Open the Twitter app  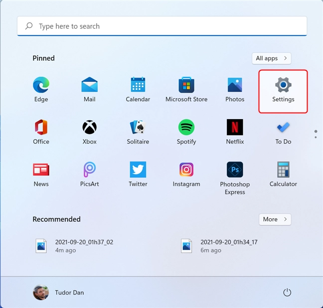[138, 174]
